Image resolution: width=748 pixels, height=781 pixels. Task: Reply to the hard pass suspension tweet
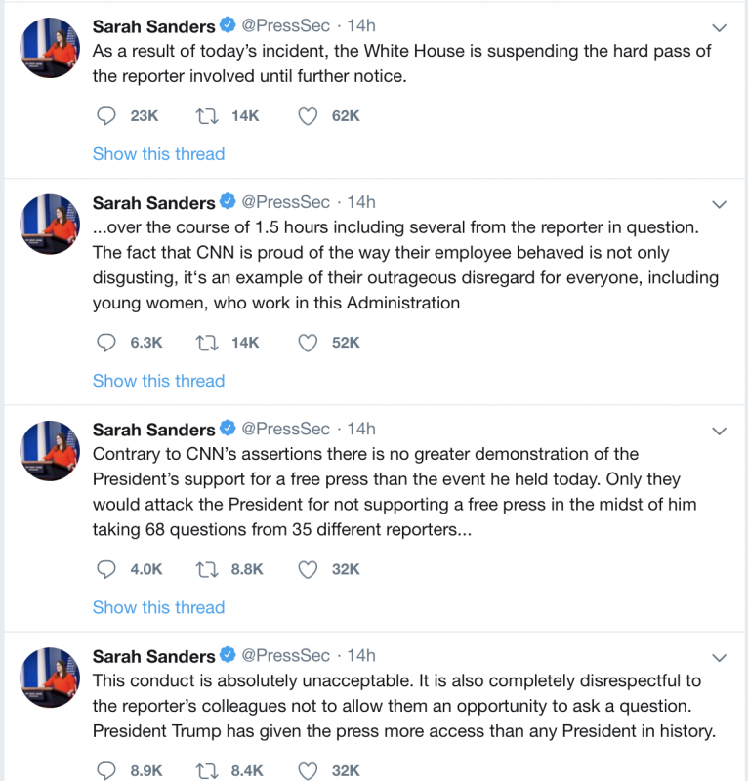[x=106, y=116]
